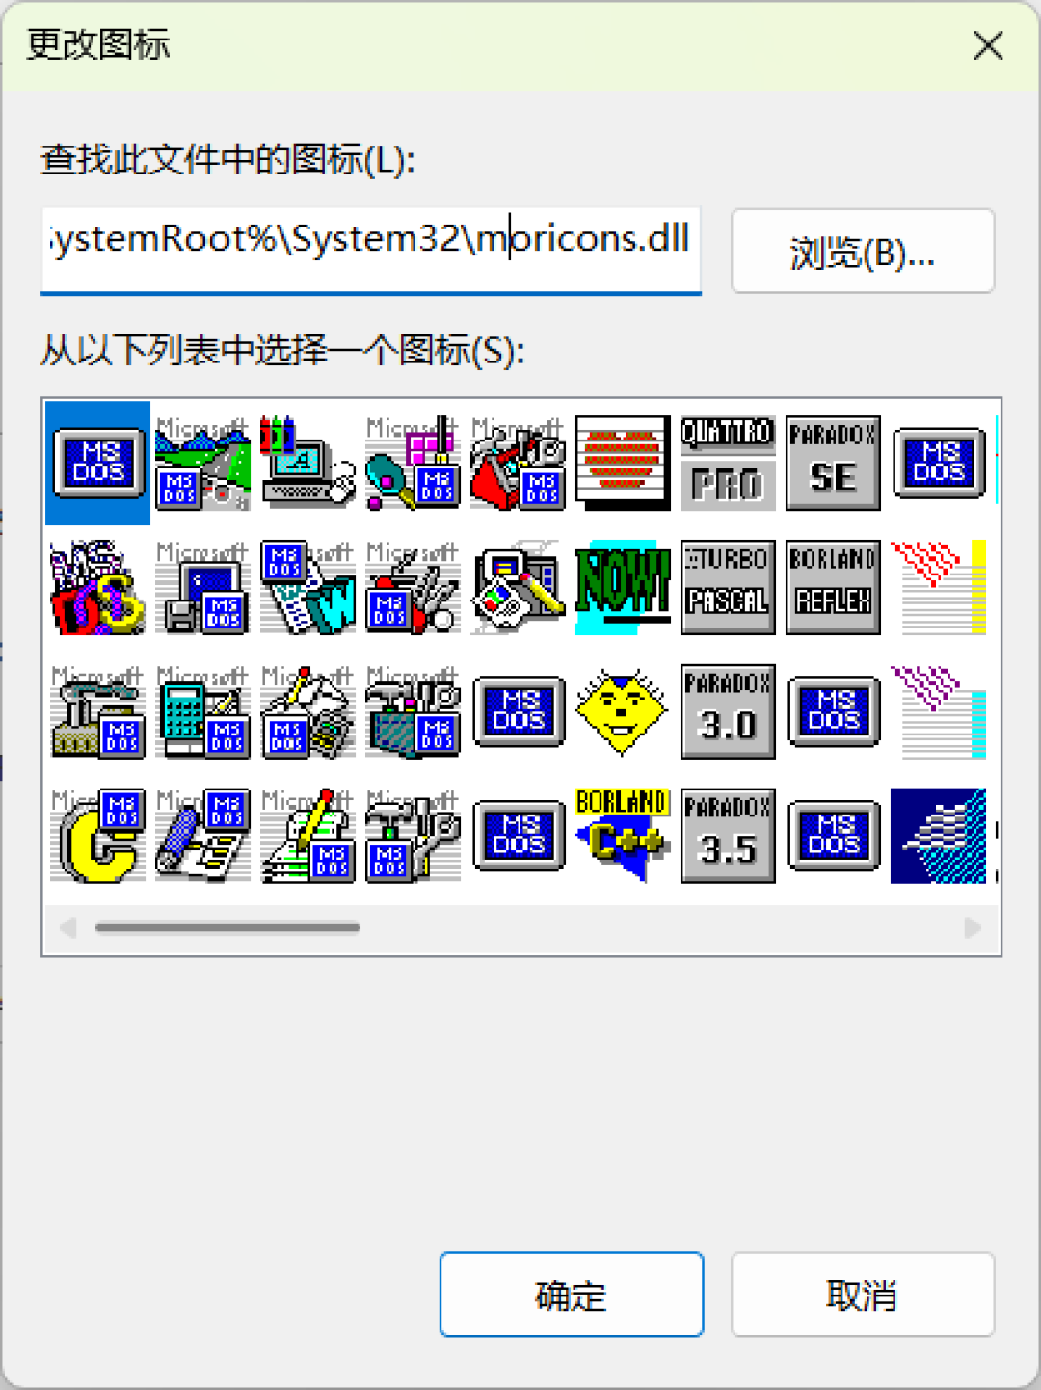
Task: Cancel using the 取消 button
Action: [x=863, y=1295]
